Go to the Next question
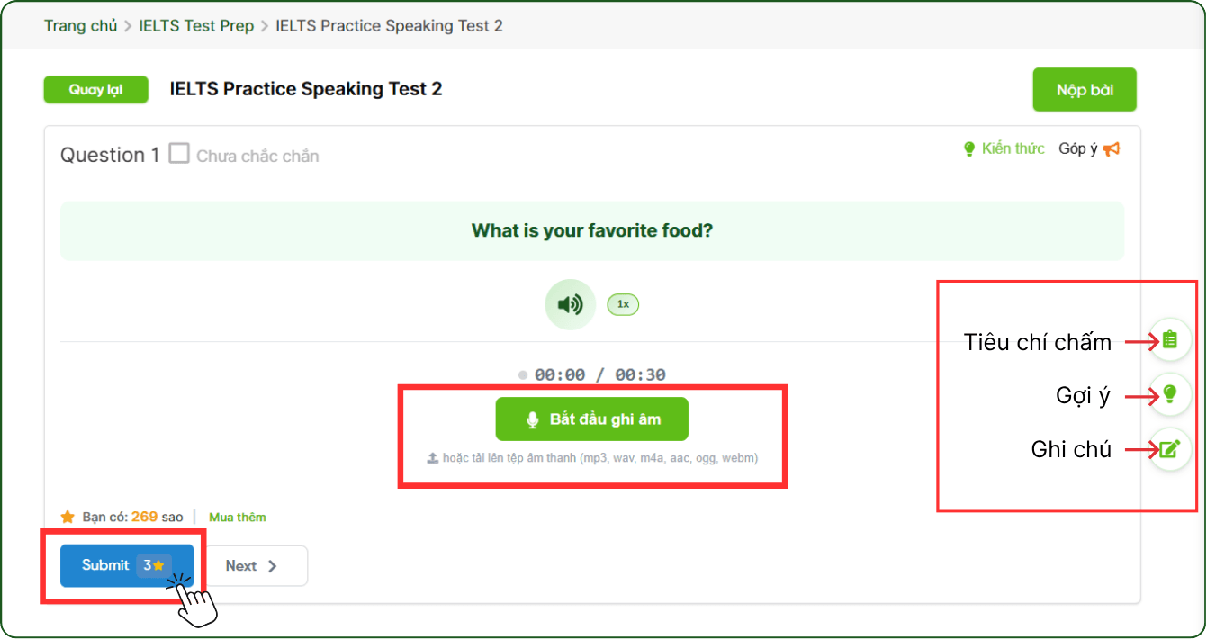This screenshot has width=1207, height=639. click(251, 566)
